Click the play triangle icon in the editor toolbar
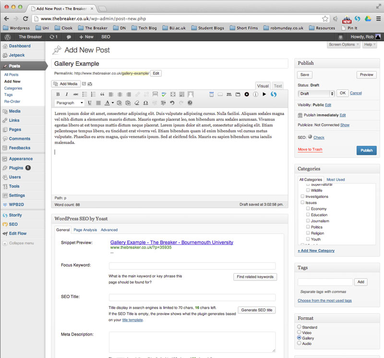The height and width of the screenshot is (358, 384). (x=264, y=94)
